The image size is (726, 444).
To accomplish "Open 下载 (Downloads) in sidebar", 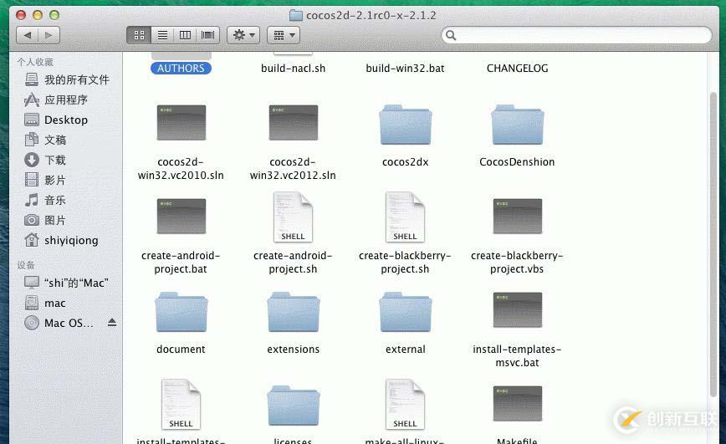I will pos(55,160).
